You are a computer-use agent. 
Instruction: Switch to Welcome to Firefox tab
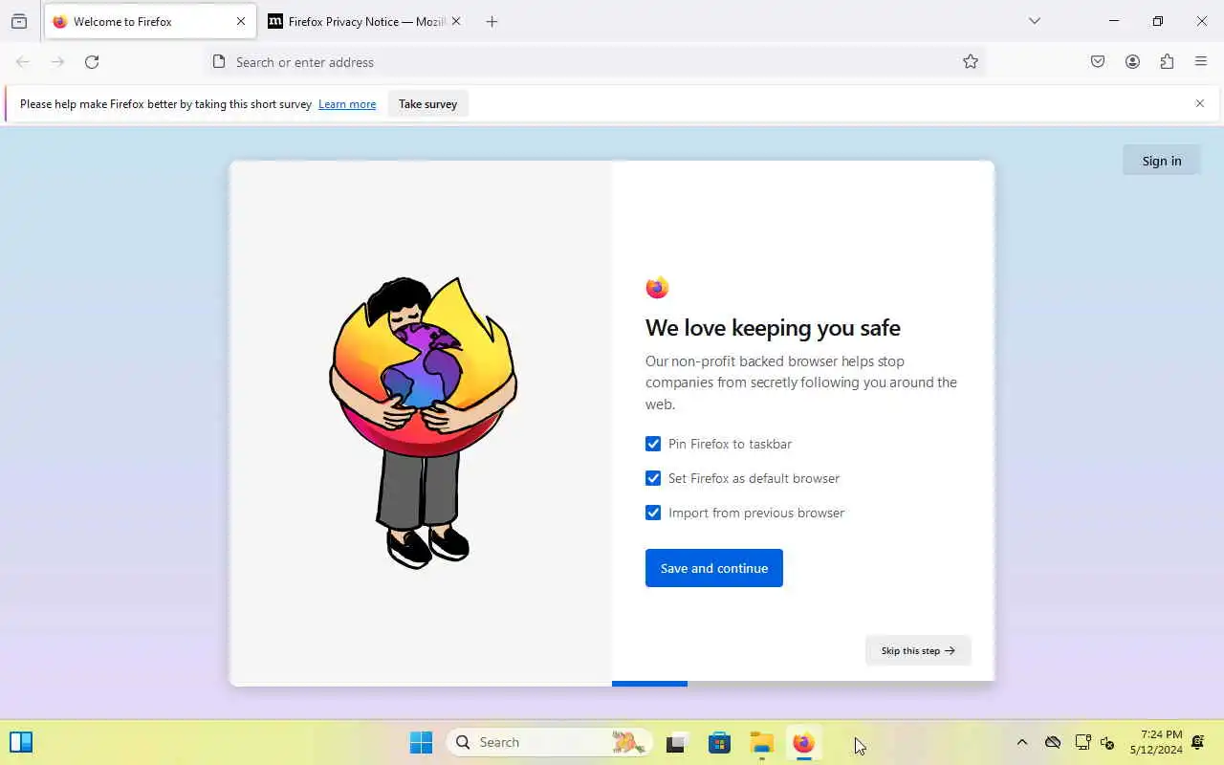click(150, 21)
